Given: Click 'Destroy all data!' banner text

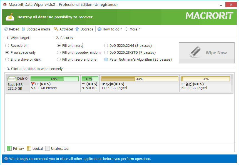Looking at the screenshot, I should (56, 17).
